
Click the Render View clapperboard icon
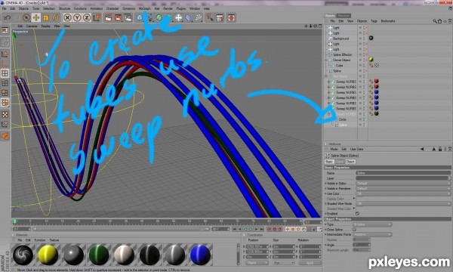pos(108,17)
